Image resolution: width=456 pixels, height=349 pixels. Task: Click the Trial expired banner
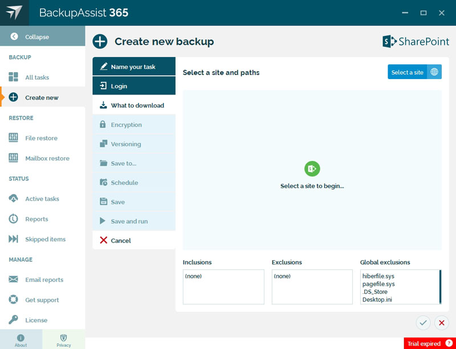(430, 343)
